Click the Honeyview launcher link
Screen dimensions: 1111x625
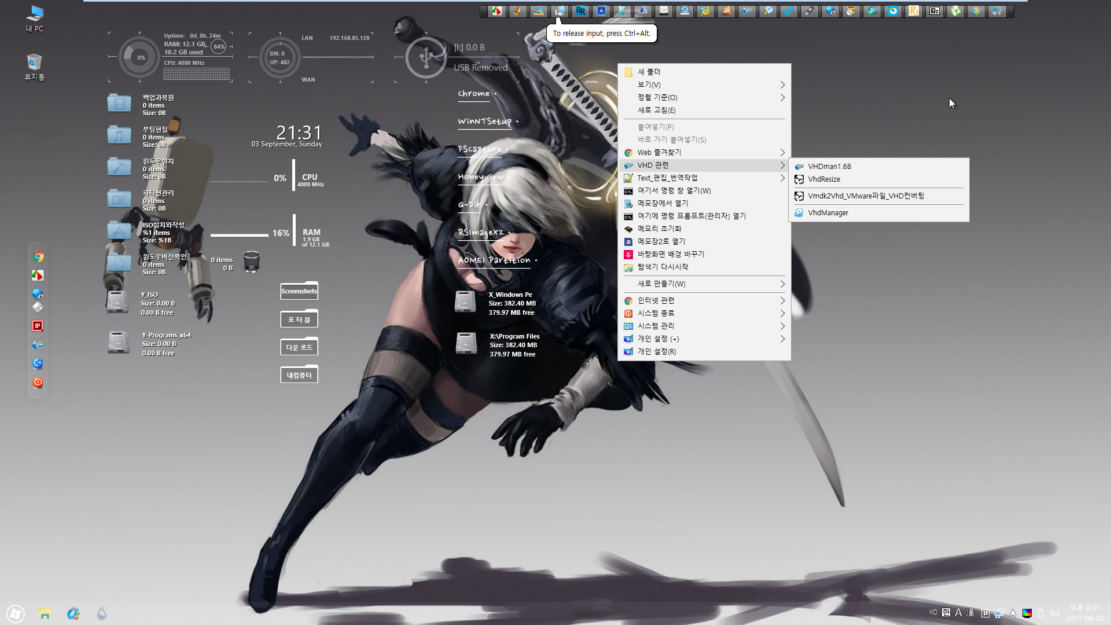tap(481, 177)
